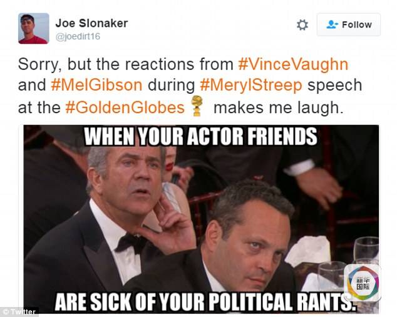The width and height of the screenshot is (397, 317).
Task: Open the Joe Slonaker display name
Action: [x=91, y=23]
